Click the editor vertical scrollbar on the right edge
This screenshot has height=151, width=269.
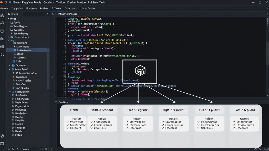(268, 53)
